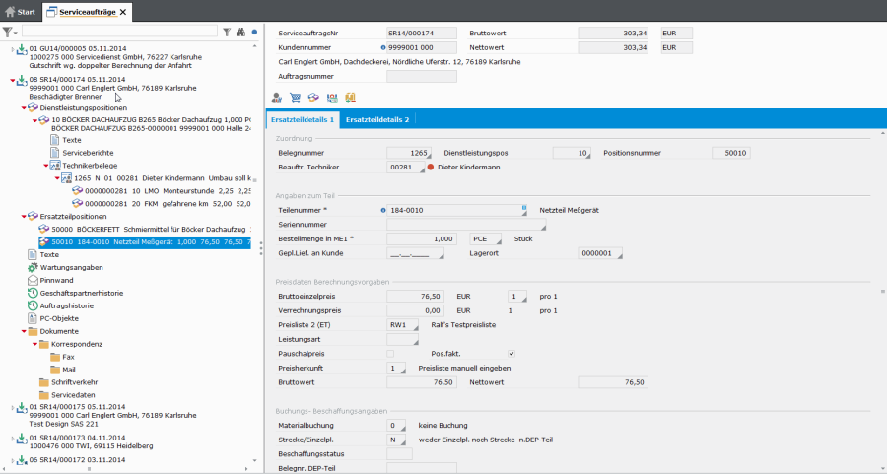The image size is (887, 474).
Task: Click the person icon in detail toolbar
Action: pyautogui.click(x=277, y=98)
